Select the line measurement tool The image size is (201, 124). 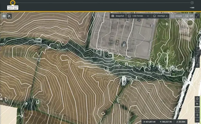(197, 55)
